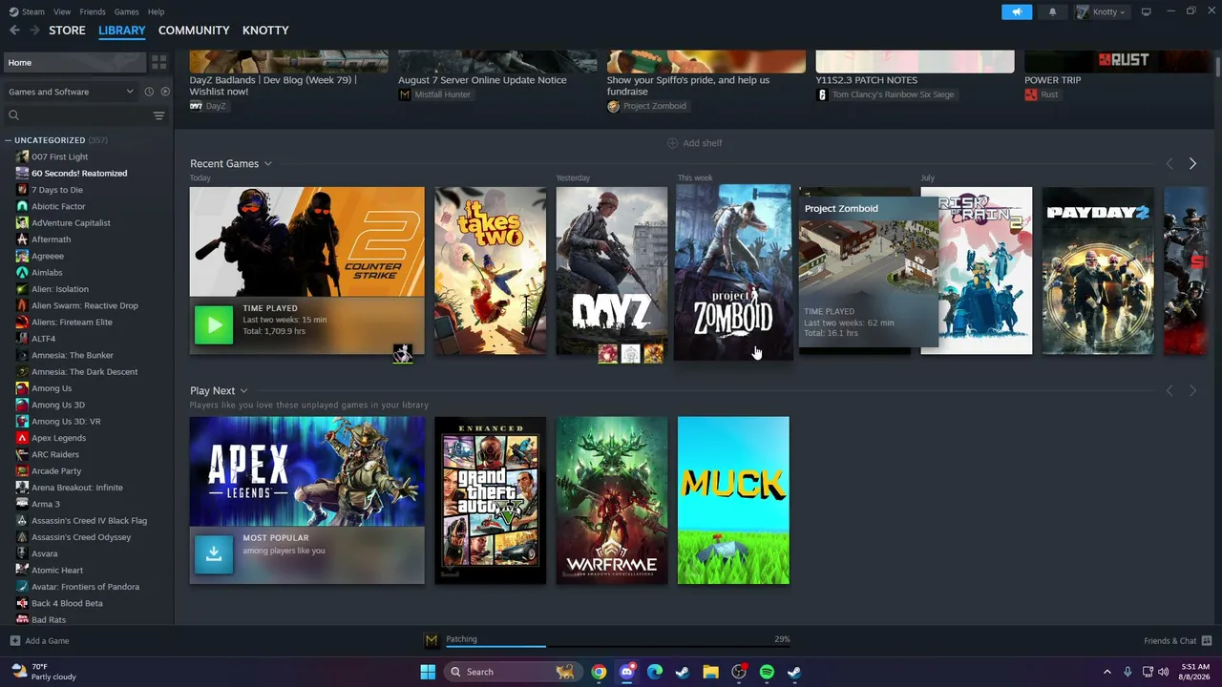This screenshot has height=687, width=1222.
Task: Open the Payday 2 game cover
Action: [1098, 271]
